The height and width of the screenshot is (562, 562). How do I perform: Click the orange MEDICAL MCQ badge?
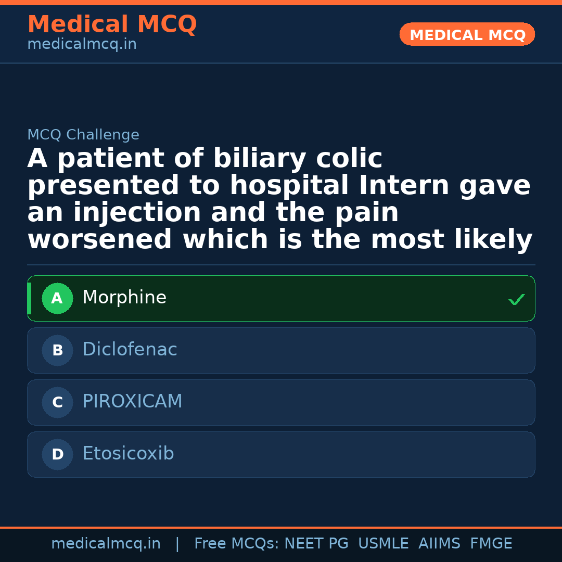(x=467, y=35)
